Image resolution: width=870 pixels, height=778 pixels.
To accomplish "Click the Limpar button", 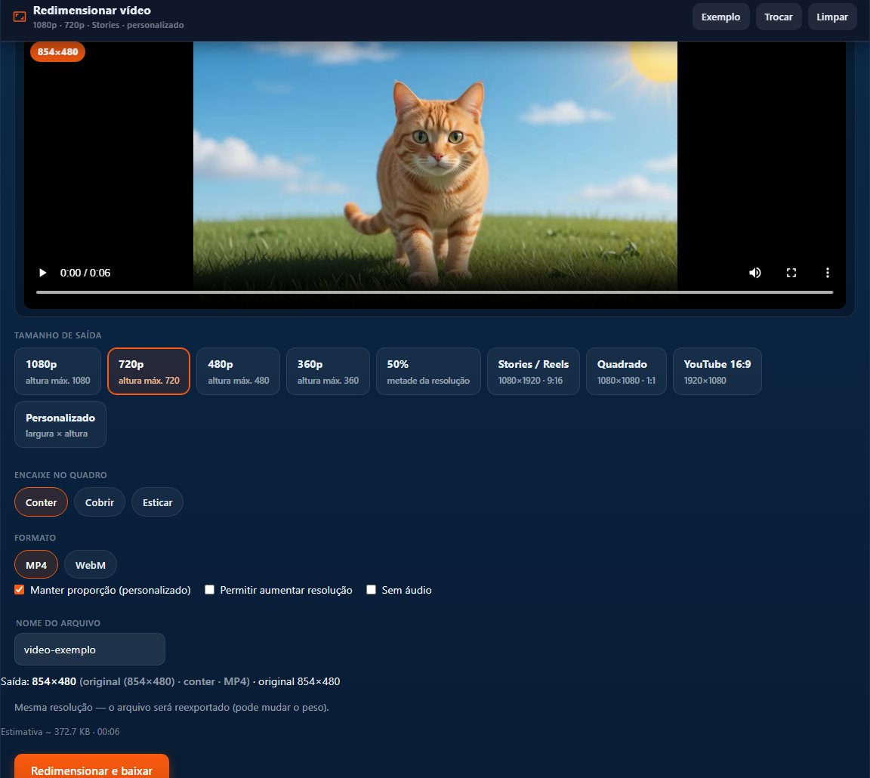I will click(832, 17).
